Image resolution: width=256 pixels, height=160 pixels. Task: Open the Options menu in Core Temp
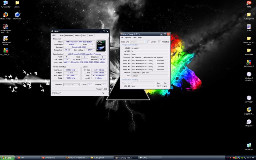click(x=128, y=37)
